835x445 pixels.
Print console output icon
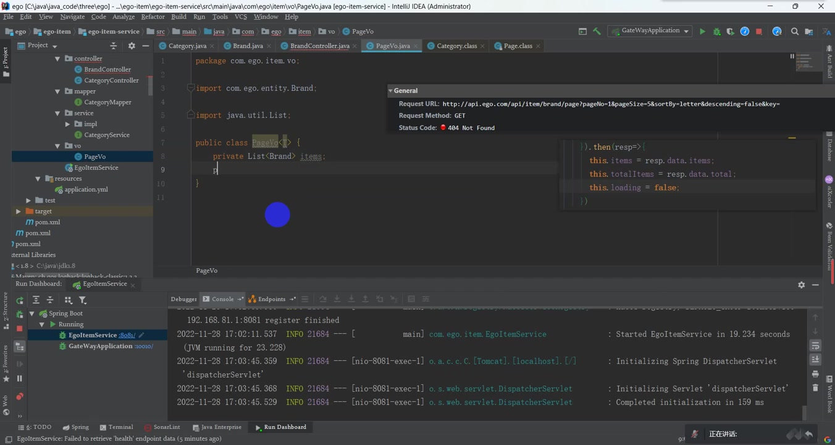[815, 373]
